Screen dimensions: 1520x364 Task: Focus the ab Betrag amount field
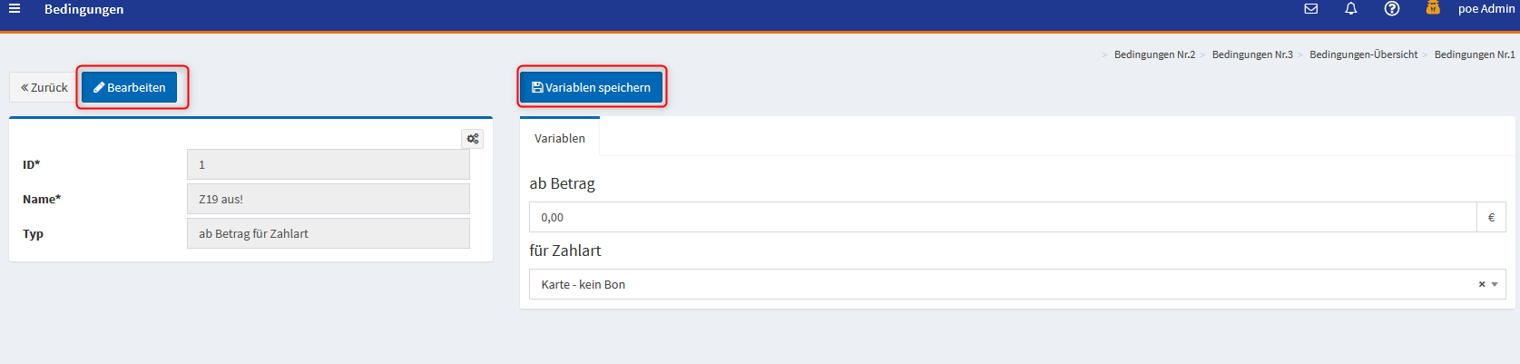coord(1002,217)
